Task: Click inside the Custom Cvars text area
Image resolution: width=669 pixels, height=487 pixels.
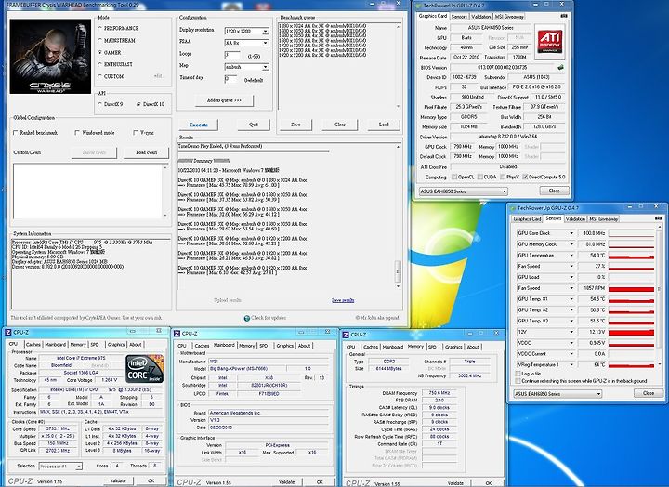Action: 87,191
